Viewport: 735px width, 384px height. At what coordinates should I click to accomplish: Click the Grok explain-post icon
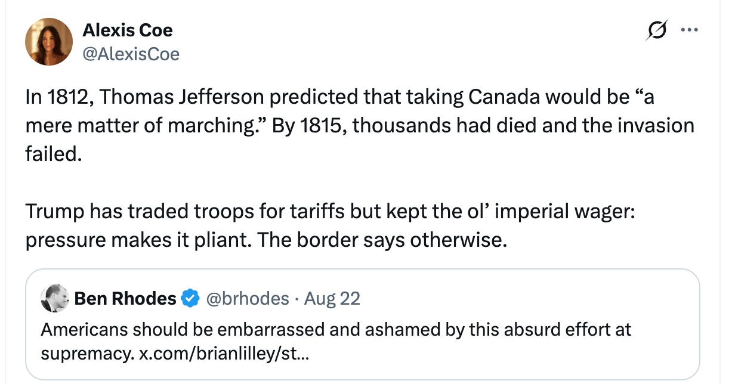657,30
